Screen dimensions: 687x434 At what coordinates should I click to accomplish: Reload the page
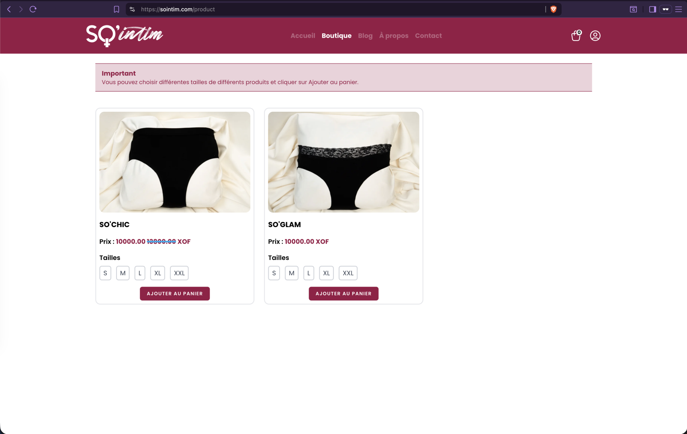pyautogui.click(x=33, y=9)
